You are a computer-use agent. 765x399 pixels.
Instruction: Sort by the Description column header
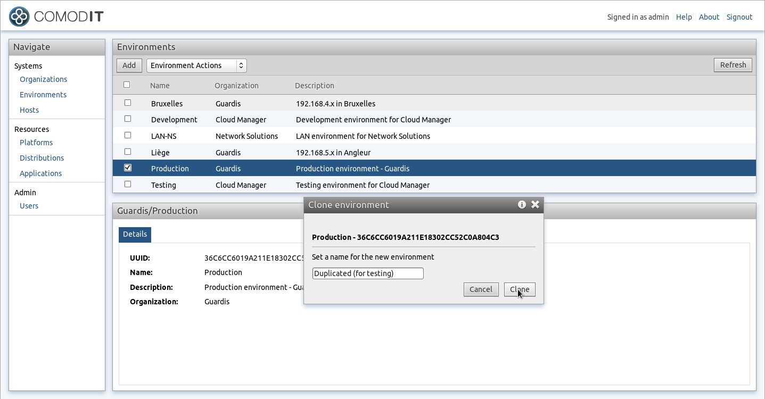315,86
